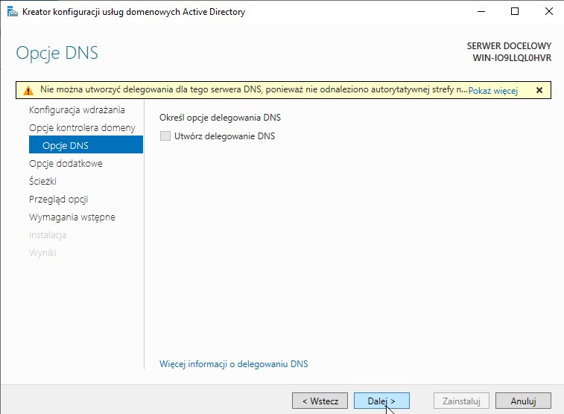The image size is (564, 414).
Task: Close the wizard window from the title bar
Action: coord(546,12)
